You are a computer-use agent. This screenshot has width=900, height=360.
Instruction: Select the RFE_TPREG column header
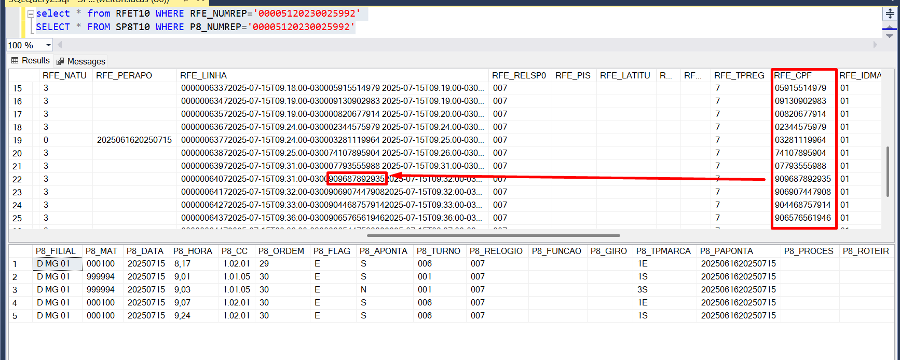click(x=740, y=75)
